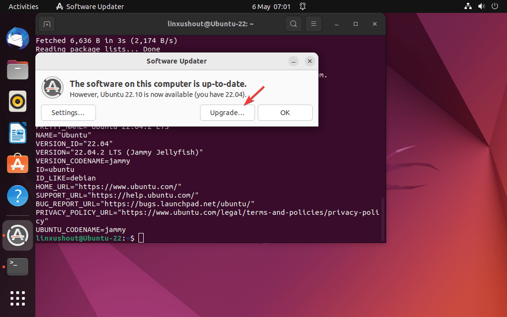Select Software Updater icon in dock
Image resolution: width=507 pixels, height=317 pixels.
click(x=18, y=235)
